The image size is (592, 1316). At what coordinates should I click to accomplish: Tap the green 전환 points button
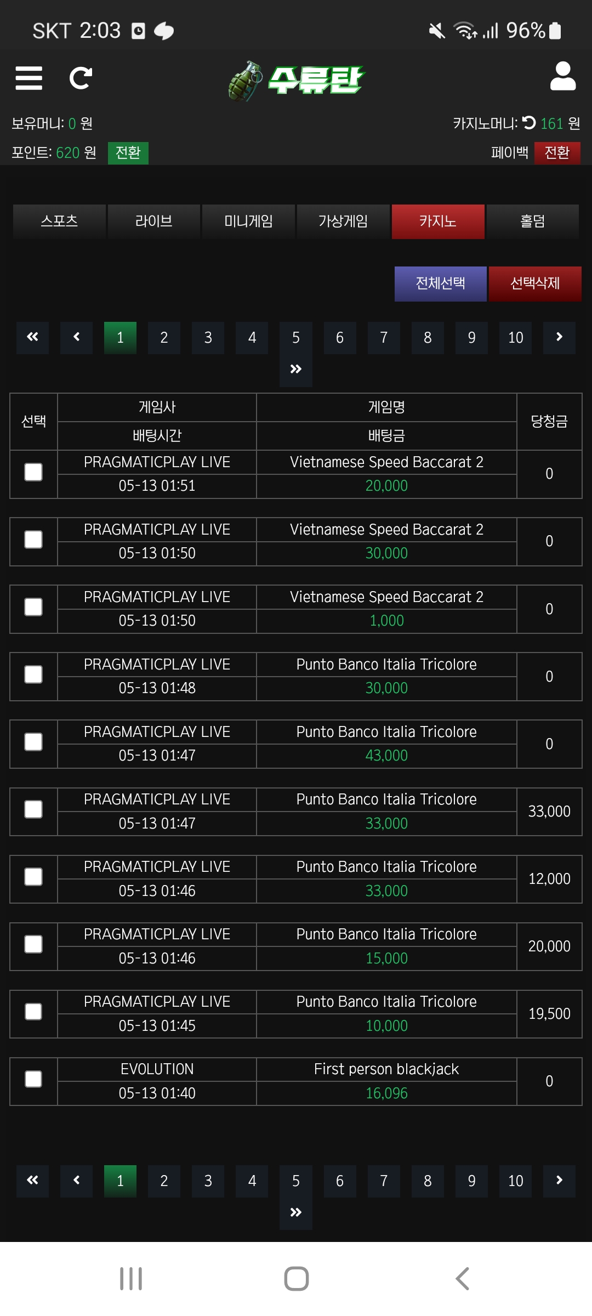128,152
